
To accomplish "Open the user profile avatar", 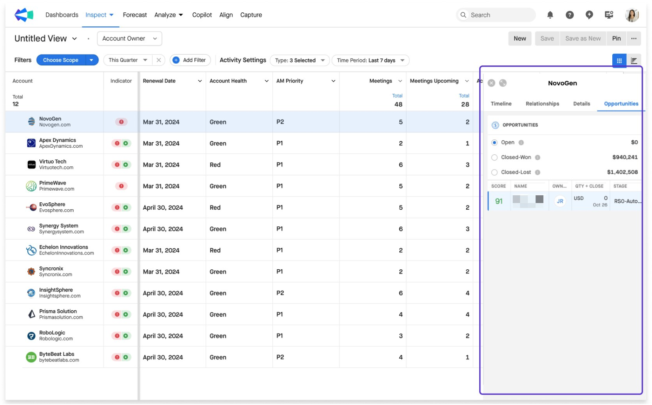I will tap(632, 15).
